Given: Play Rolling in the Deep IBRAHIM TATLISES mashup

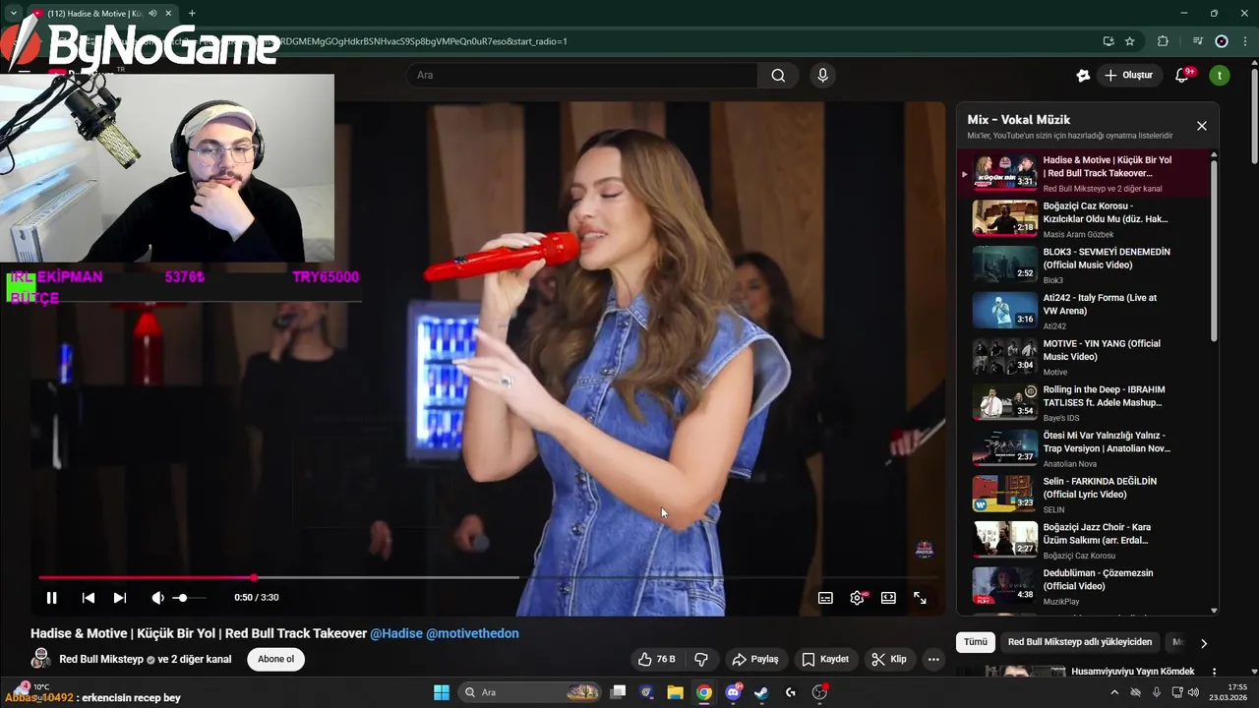Looking at the screenshot, I should pos(1084,403).
